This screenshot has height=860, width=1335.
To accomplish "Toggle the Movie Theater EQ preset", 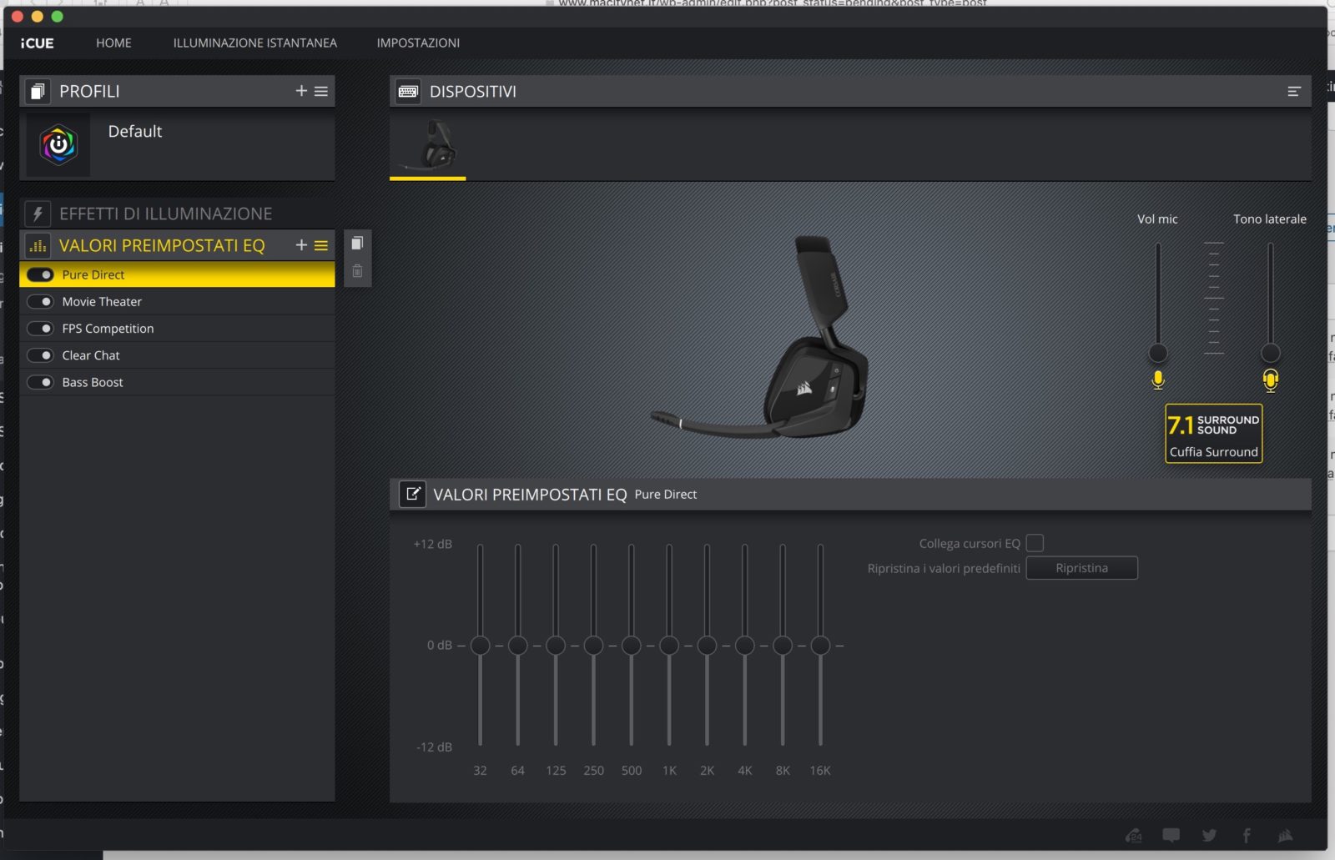I will (x=40, y=302).
